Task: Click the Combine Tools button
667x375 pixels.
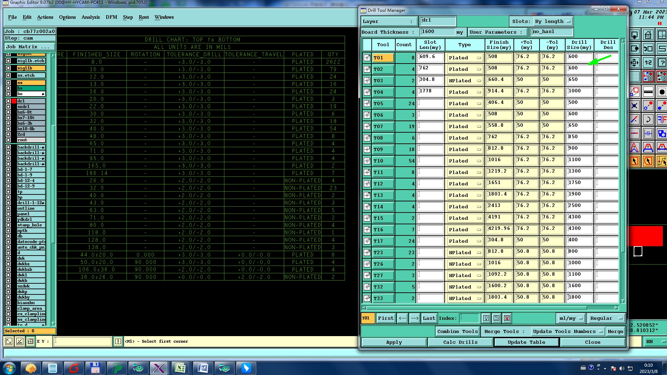Action: click(x=457, y=331)
